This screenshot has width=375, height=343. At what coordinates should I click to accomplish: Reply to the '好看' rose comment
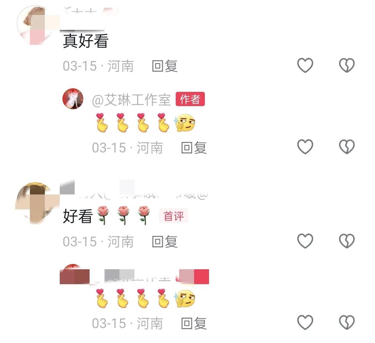pos(165,241)
